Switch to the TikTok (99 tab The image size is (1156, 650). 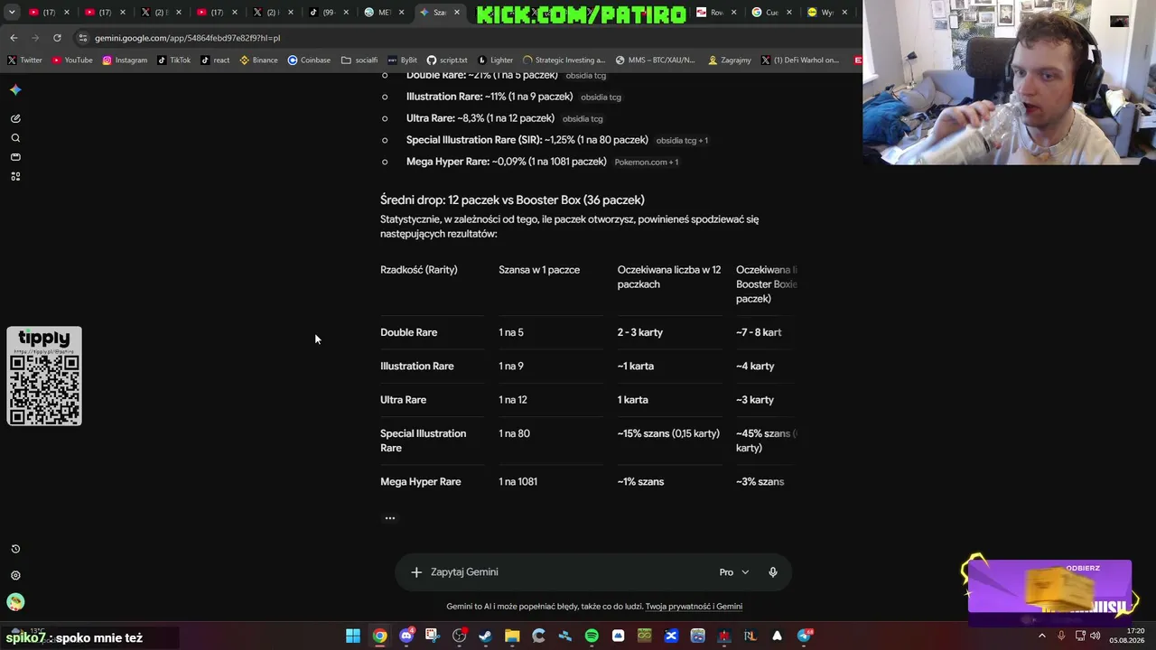point(329,13)
